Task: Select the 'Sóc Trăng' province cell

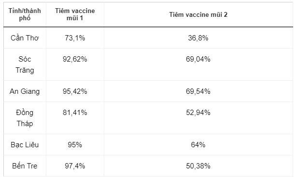Action: (x=25, y=64)
